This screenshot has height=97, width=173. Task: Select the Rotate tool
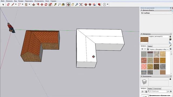pyautogui.click(x=46, y=5)
